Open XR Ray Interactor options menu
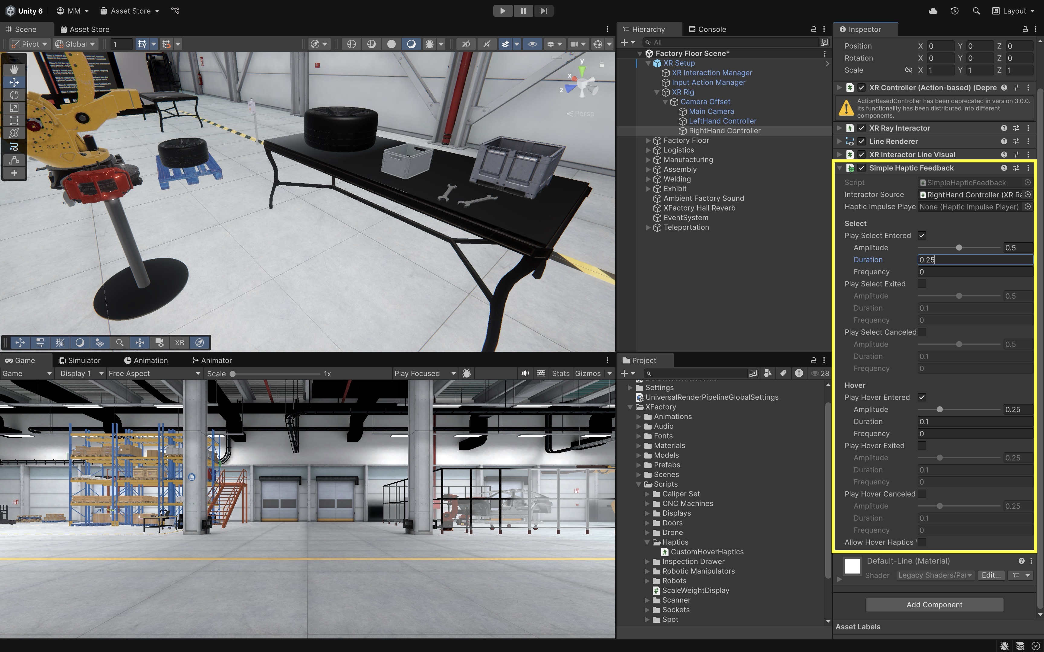 click(x=1028, y=128)
